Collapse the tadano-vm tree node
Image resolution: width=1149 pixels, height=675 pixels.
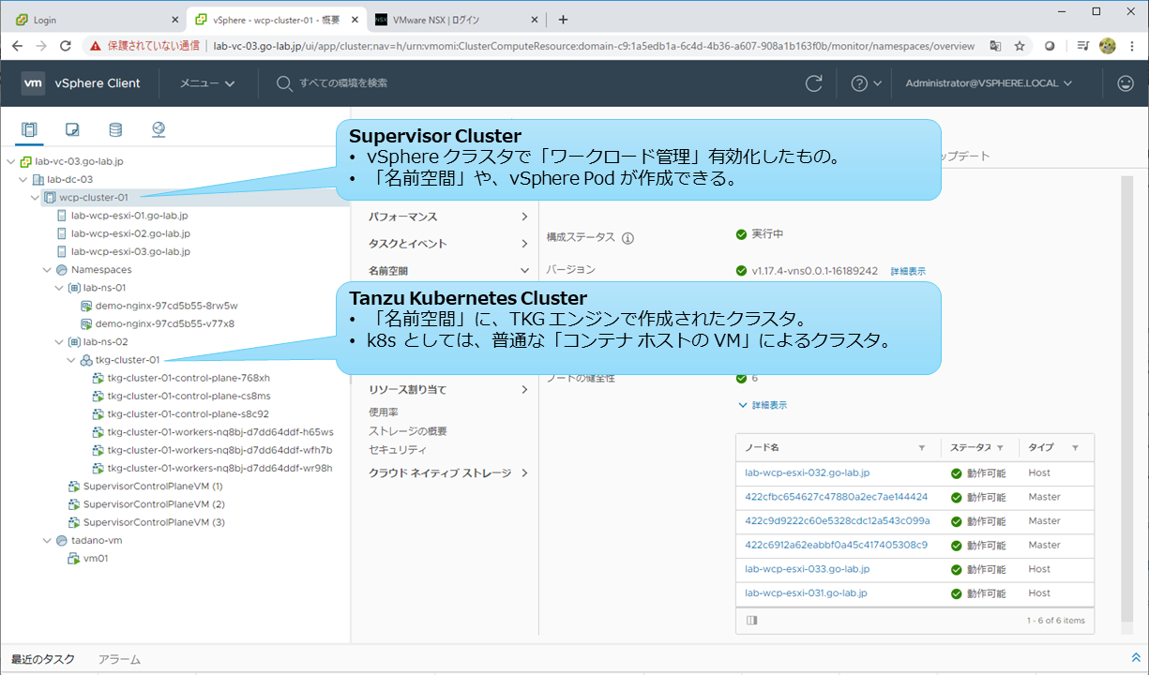[48, 540]
